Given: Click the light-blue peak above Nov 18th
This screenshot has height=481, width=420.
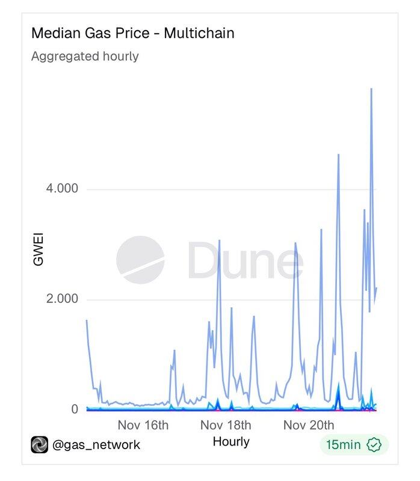Looking at the screenshot, I should coord(219,240).
